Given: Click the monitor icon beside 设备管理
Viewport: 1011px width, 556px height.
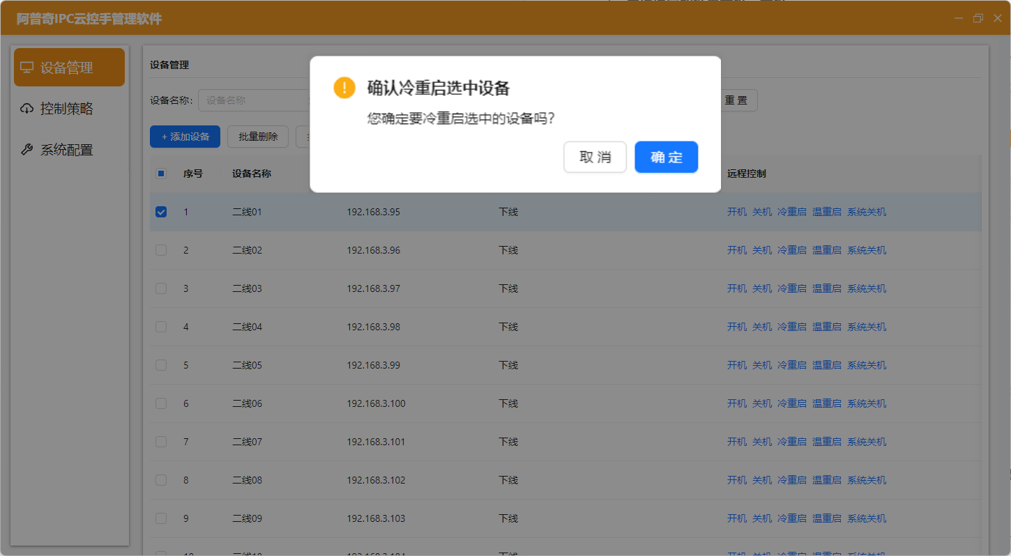Looking at the screenshot, I should pyautogui.click(x=27, y=66).
